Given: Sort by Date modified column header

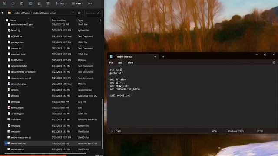Looking at the screenshot, I should 59,20.
